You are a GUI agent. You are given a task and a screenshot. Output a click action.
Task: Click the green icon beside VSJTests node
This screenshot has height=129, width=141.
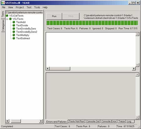click(10, 19)
